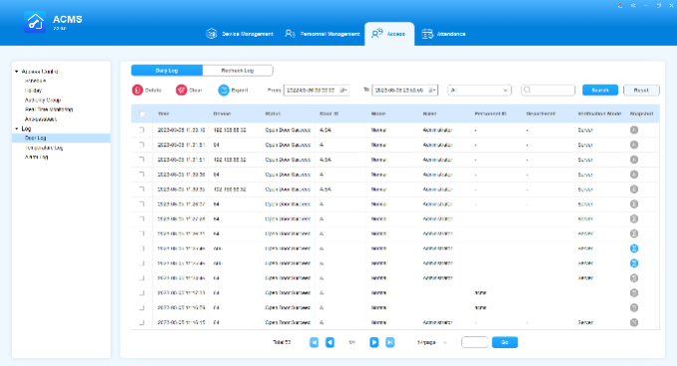The width and height of the screenshot is (677, 366).
Task: Open the Personnel Management module
Action: (323, 34)
